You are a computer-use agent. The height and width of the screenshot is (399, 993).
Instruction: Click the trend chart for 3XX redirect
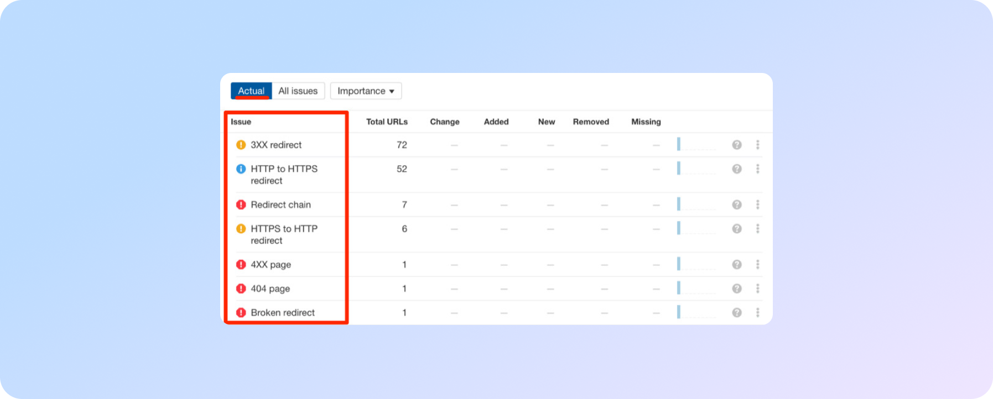[x=696, y=144]
